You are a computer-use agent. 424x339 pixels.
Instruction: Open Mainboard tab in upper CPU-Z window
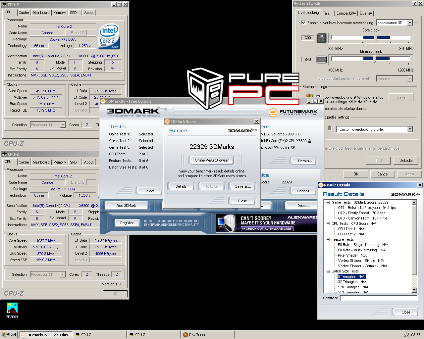[x=41, y=13]
